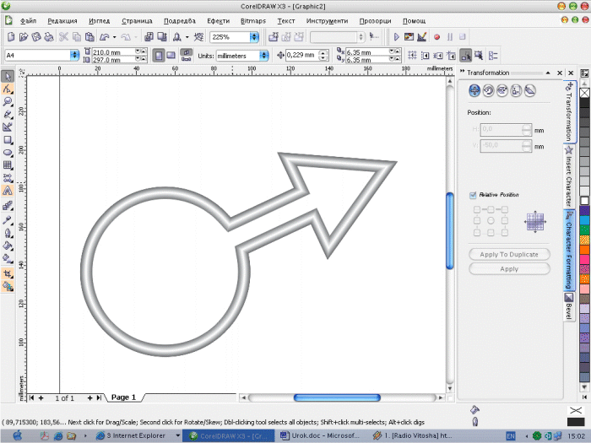Click the Open file icon
This screenshot has width=591, height=443.
tap(24, 37)
